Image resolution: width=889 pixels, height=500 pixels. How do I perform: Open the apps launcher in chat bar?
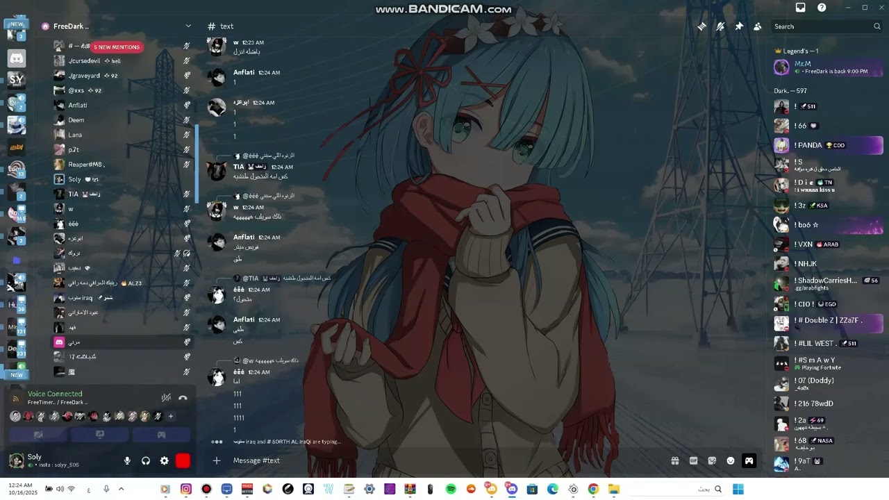[x=749, y=460]
